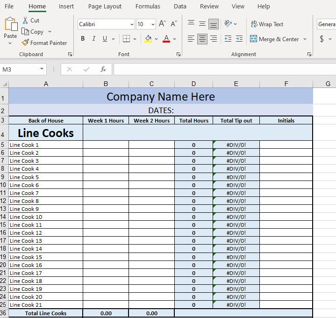This screenshot has height=318, width=336.
Task: Decrease cell indent
Action: 228,39
